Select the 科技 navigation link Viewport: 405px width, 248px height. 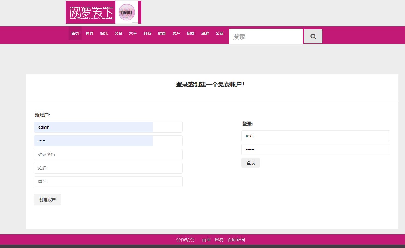click(x=147, y=33)
